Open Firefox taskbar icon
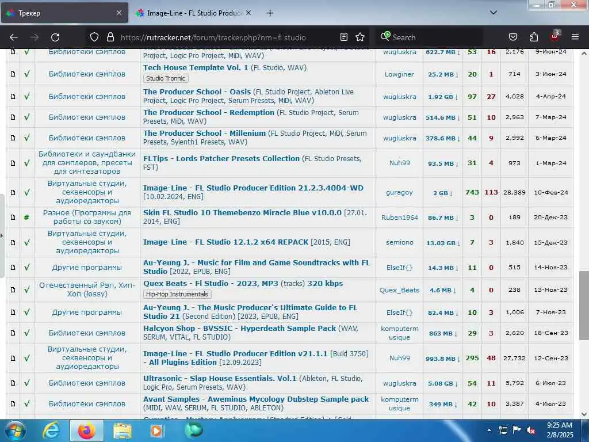The height and width of the screenshot is (442, 589). (x=86, y=430)
